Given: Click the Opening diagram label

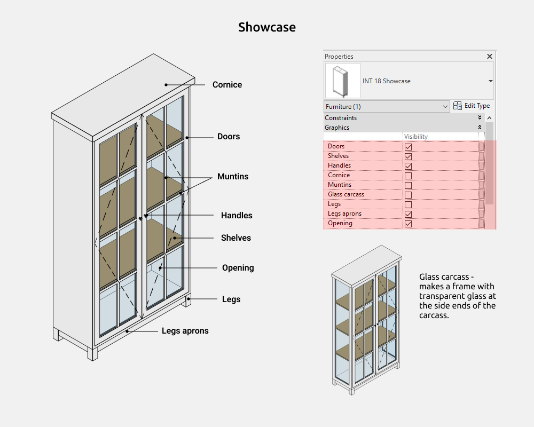Looking at the screenshot, I should 238,267.
